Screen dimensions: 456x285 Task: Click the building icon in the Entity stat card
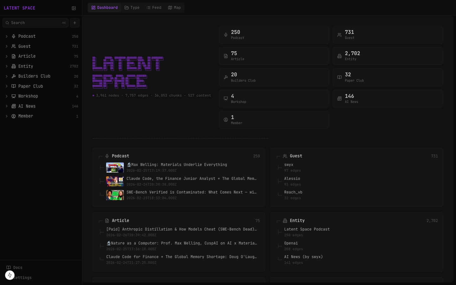339,56
